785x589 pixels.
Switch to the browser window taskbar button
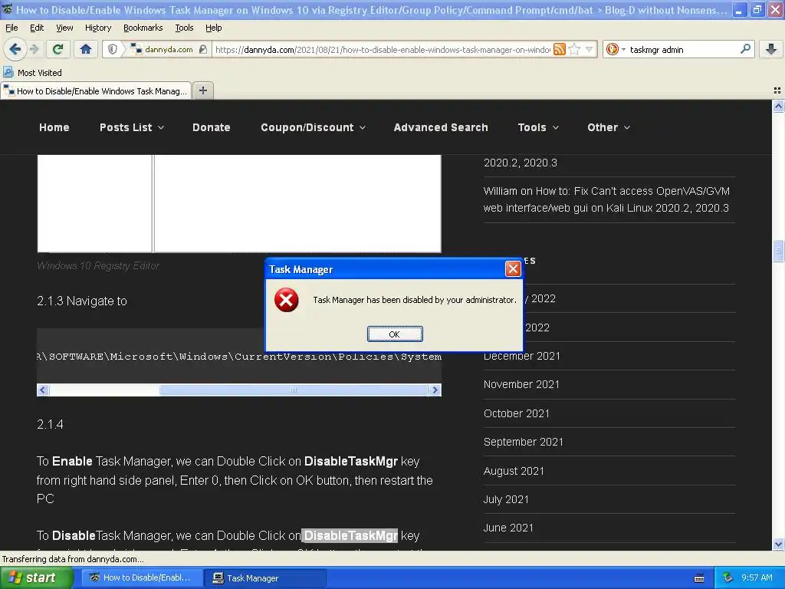(142, 577)
